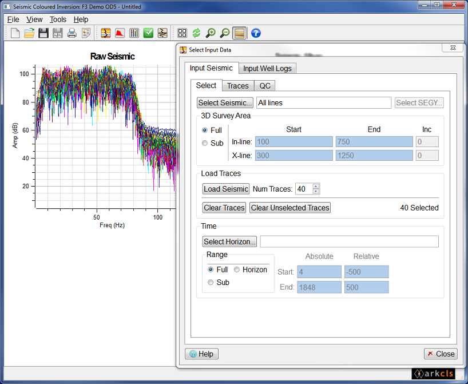The width and height of the screenshot is (468, 384).
Task: Click the Relative End field showing 500
Action: point(367,287)
